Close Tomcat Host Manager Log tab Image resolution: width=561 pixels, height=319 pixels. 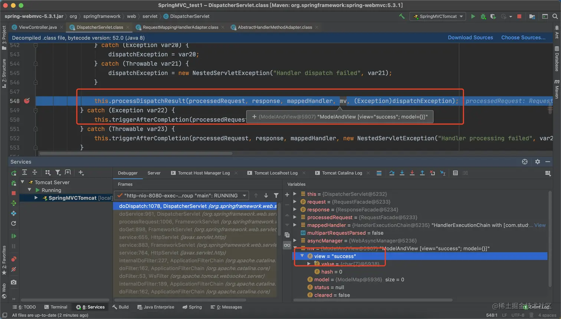236,173
